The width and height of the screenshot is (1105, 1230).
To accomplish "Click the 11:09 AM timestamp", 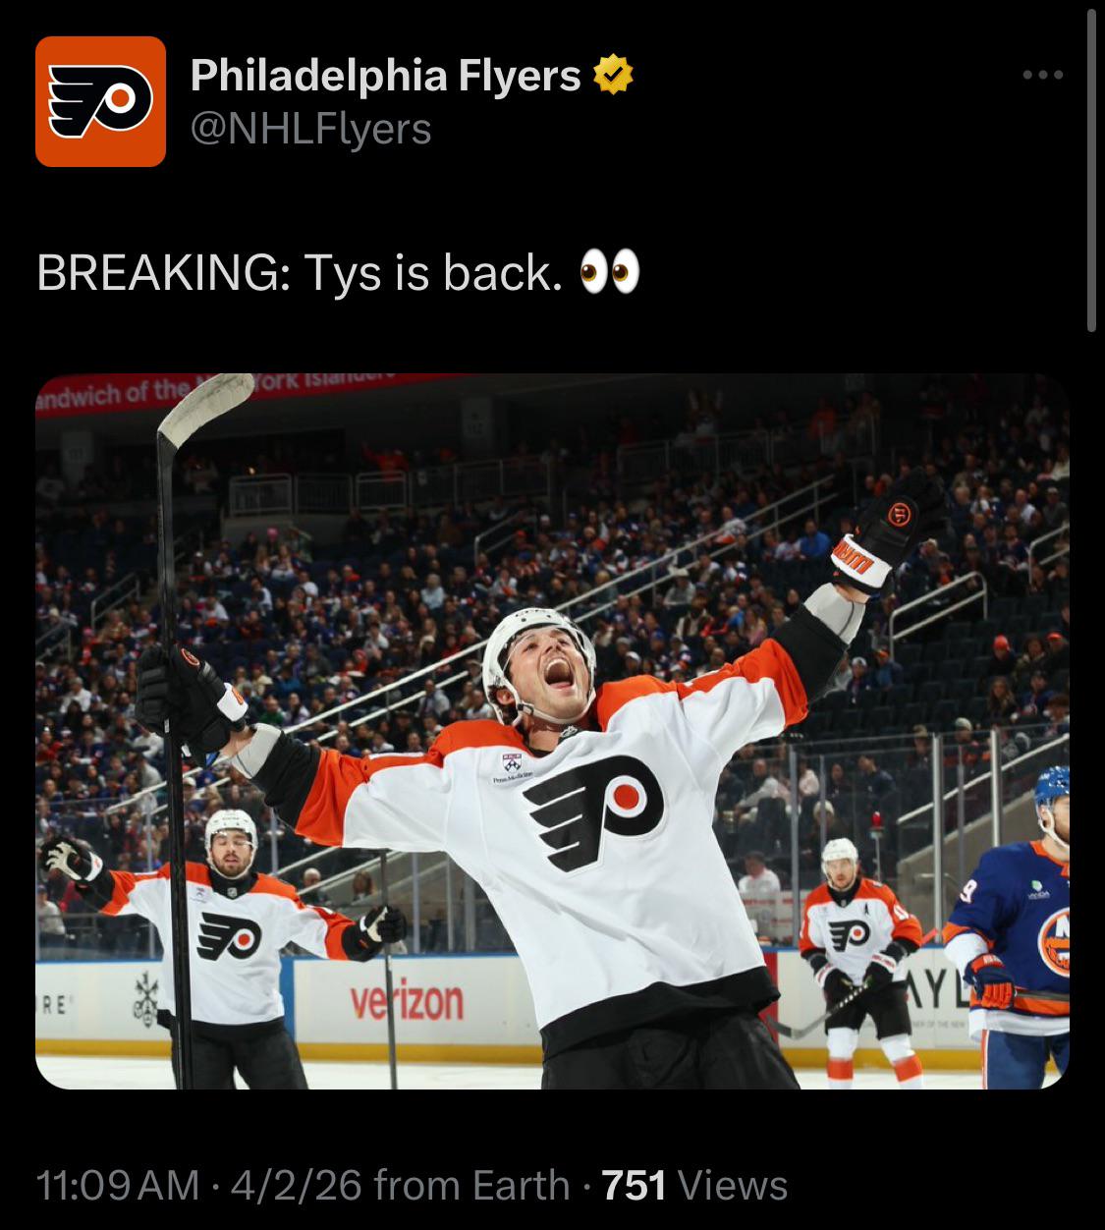I will (x=118, y=1185).
